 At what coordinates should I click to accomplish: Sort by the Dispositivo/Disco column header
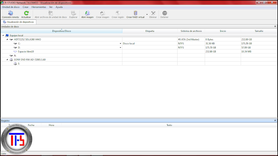coord(62,31)
